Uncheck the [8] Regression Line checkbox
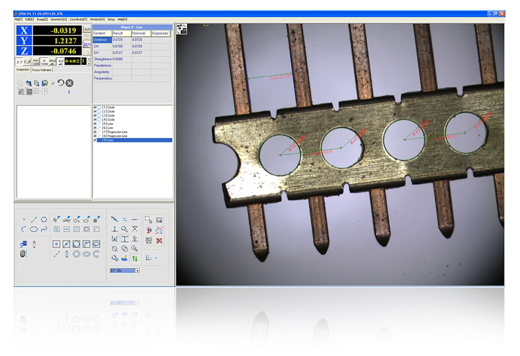 click(95, 136)
